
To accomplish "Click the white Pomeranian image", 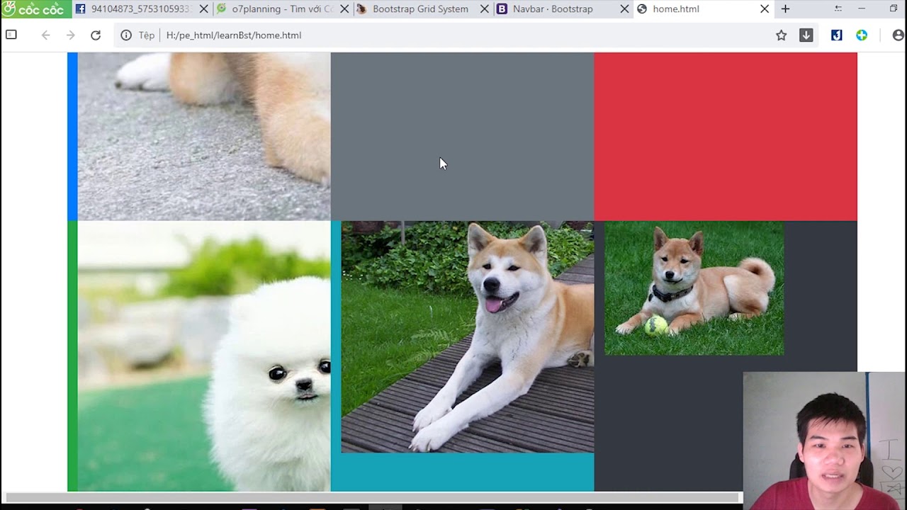I will point(204,356).
